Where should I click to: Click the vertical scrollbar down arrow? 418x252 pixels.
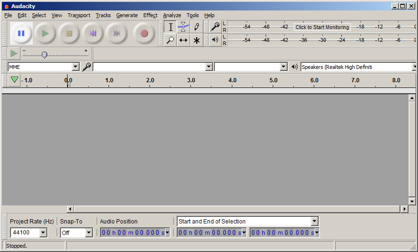pos(412,202)
